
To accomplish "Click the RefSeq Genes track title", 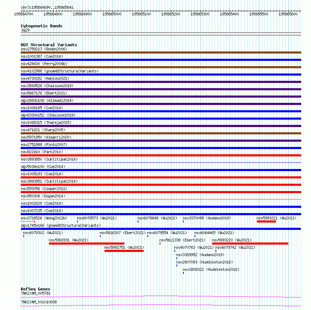I will click(35, 289).
